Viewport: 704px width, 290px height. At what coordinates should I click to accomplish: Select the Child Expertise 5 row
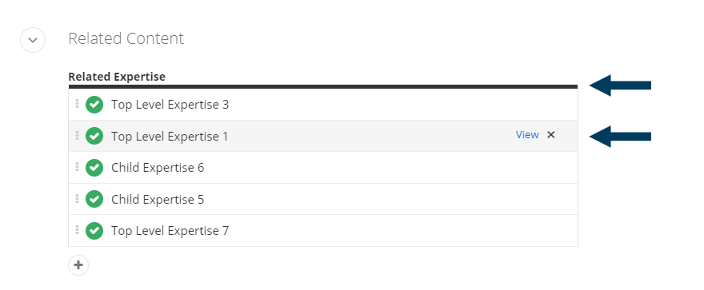323,199
